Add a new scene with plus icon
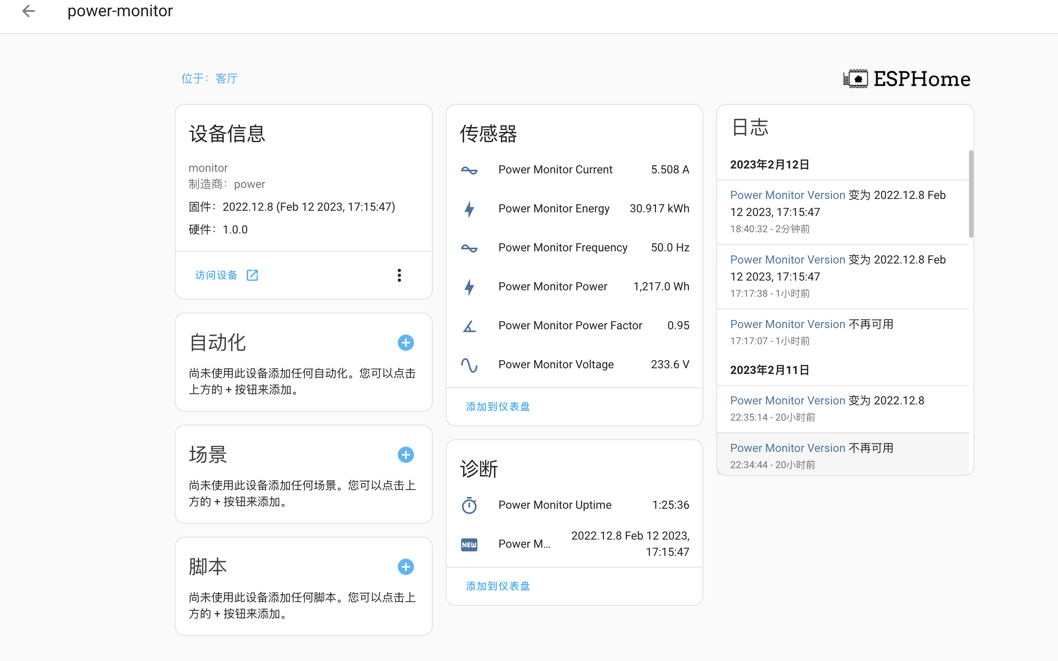 (405, 455)
